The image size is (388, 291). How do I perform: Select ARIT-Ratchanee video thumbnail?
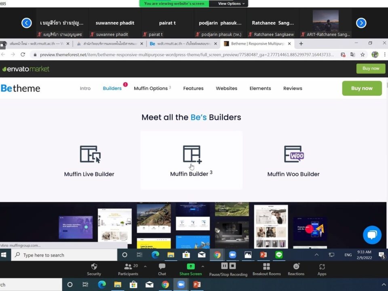pyautogui.click(x=325, y=21)
